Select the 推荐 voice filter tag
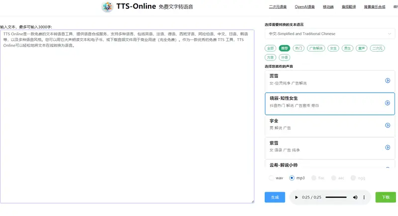 pos(284,49)
